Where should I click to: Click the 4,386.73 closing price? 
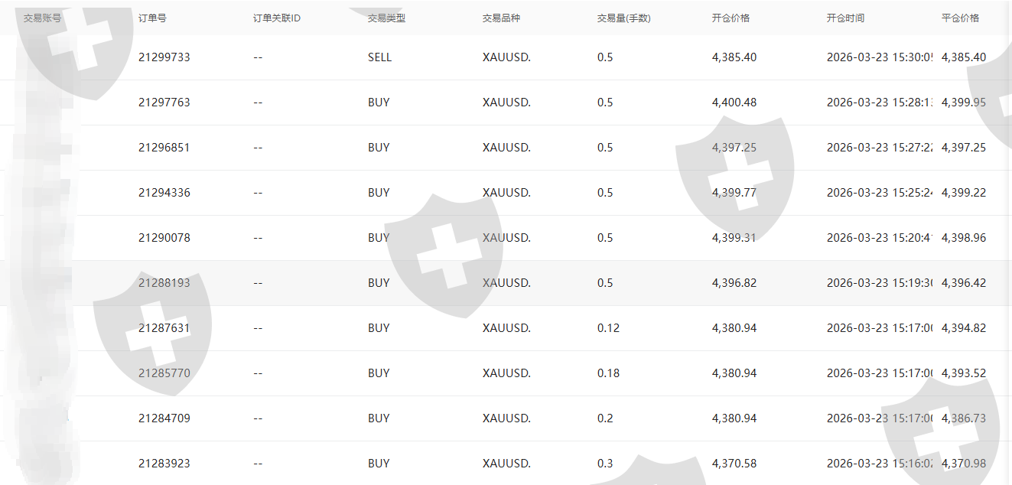pos(963,418)
